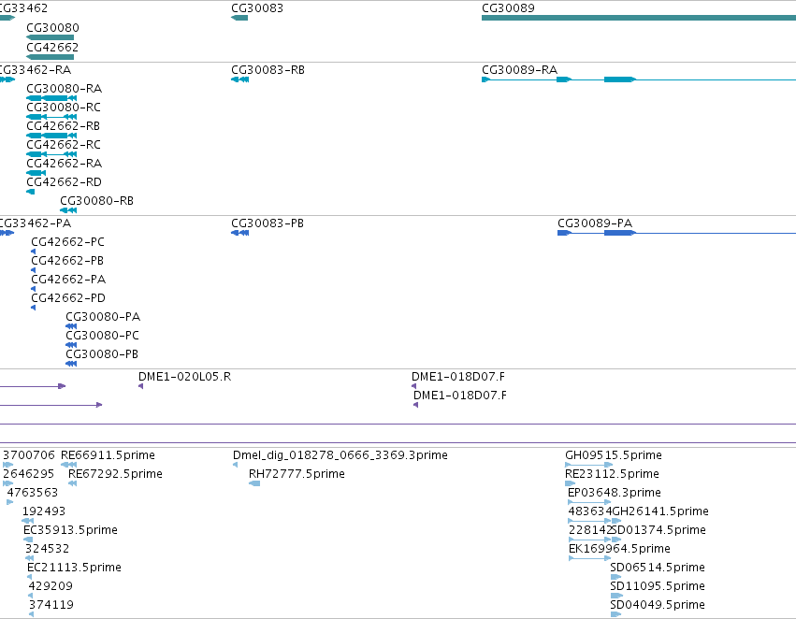Click the CG30089-PA protein label

point(595,223)
